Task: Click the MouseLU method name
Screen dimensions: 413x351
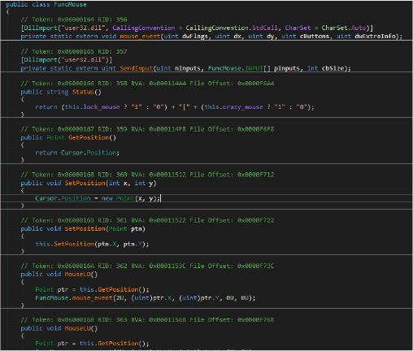Action: click(x=77, y=328)
